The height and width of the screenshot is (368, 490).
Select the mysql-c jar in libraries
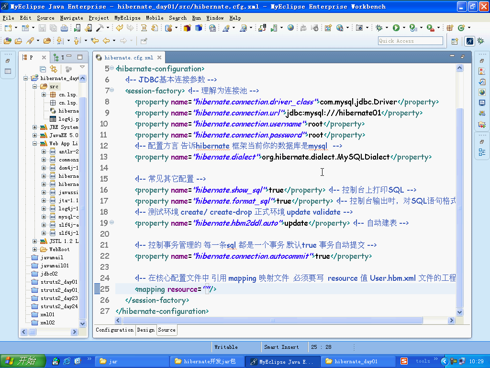[x=65, y=217]
